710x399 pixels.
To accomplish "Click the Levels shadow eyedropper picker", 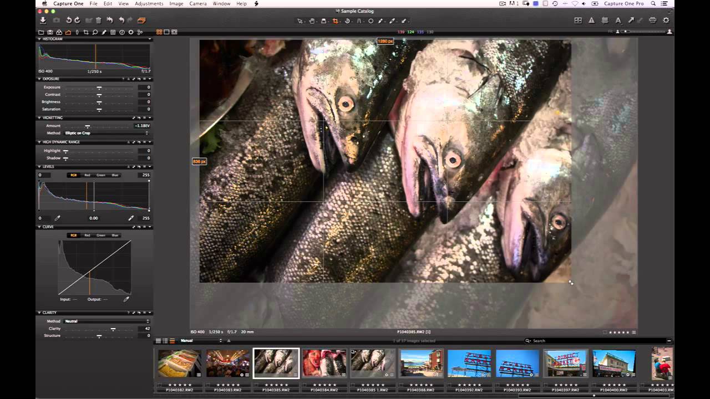I will (57, 218).
